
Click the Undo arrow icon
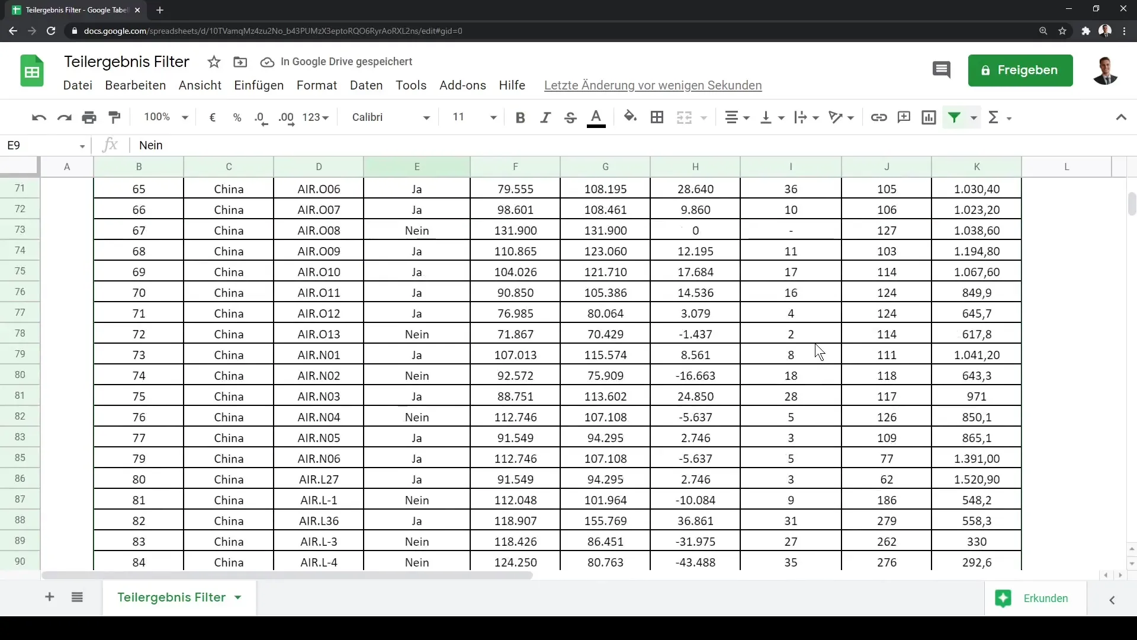[x=39, y=117]
